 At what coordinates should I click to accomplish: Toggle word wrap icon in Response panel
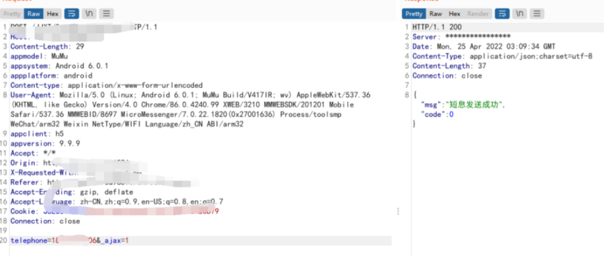click(x=502, y=14)
